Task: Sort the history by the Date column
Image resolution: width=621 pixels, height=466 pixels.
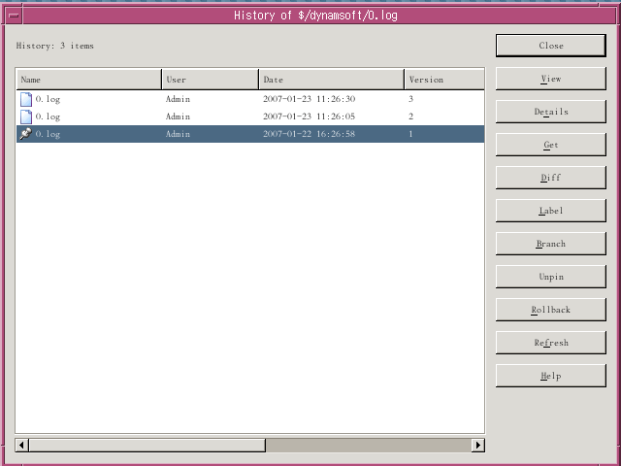Action: (x=331, y=80)
